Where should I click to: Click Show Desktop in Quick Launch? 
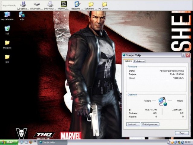point(26,142)
